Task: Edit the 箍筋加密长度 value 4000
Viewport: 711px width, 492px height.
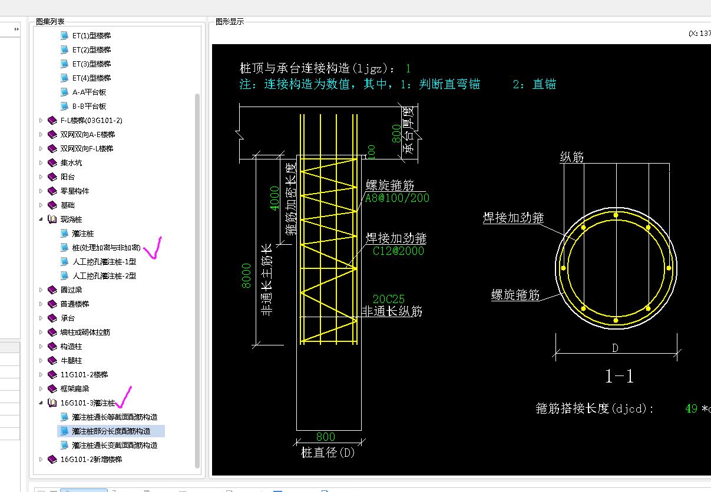Action: pyautogui.click(x=275, y=198)
